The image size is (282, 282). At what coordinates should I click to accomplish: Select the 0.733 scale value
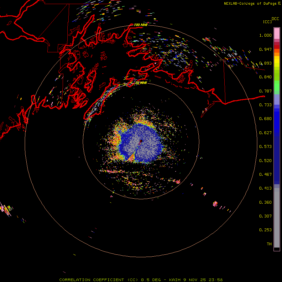(x=265, y=105)
